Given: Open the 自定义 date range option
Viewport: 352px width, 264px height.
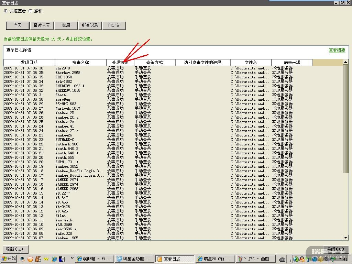Looking at the screenshot, I should (114, 25).
